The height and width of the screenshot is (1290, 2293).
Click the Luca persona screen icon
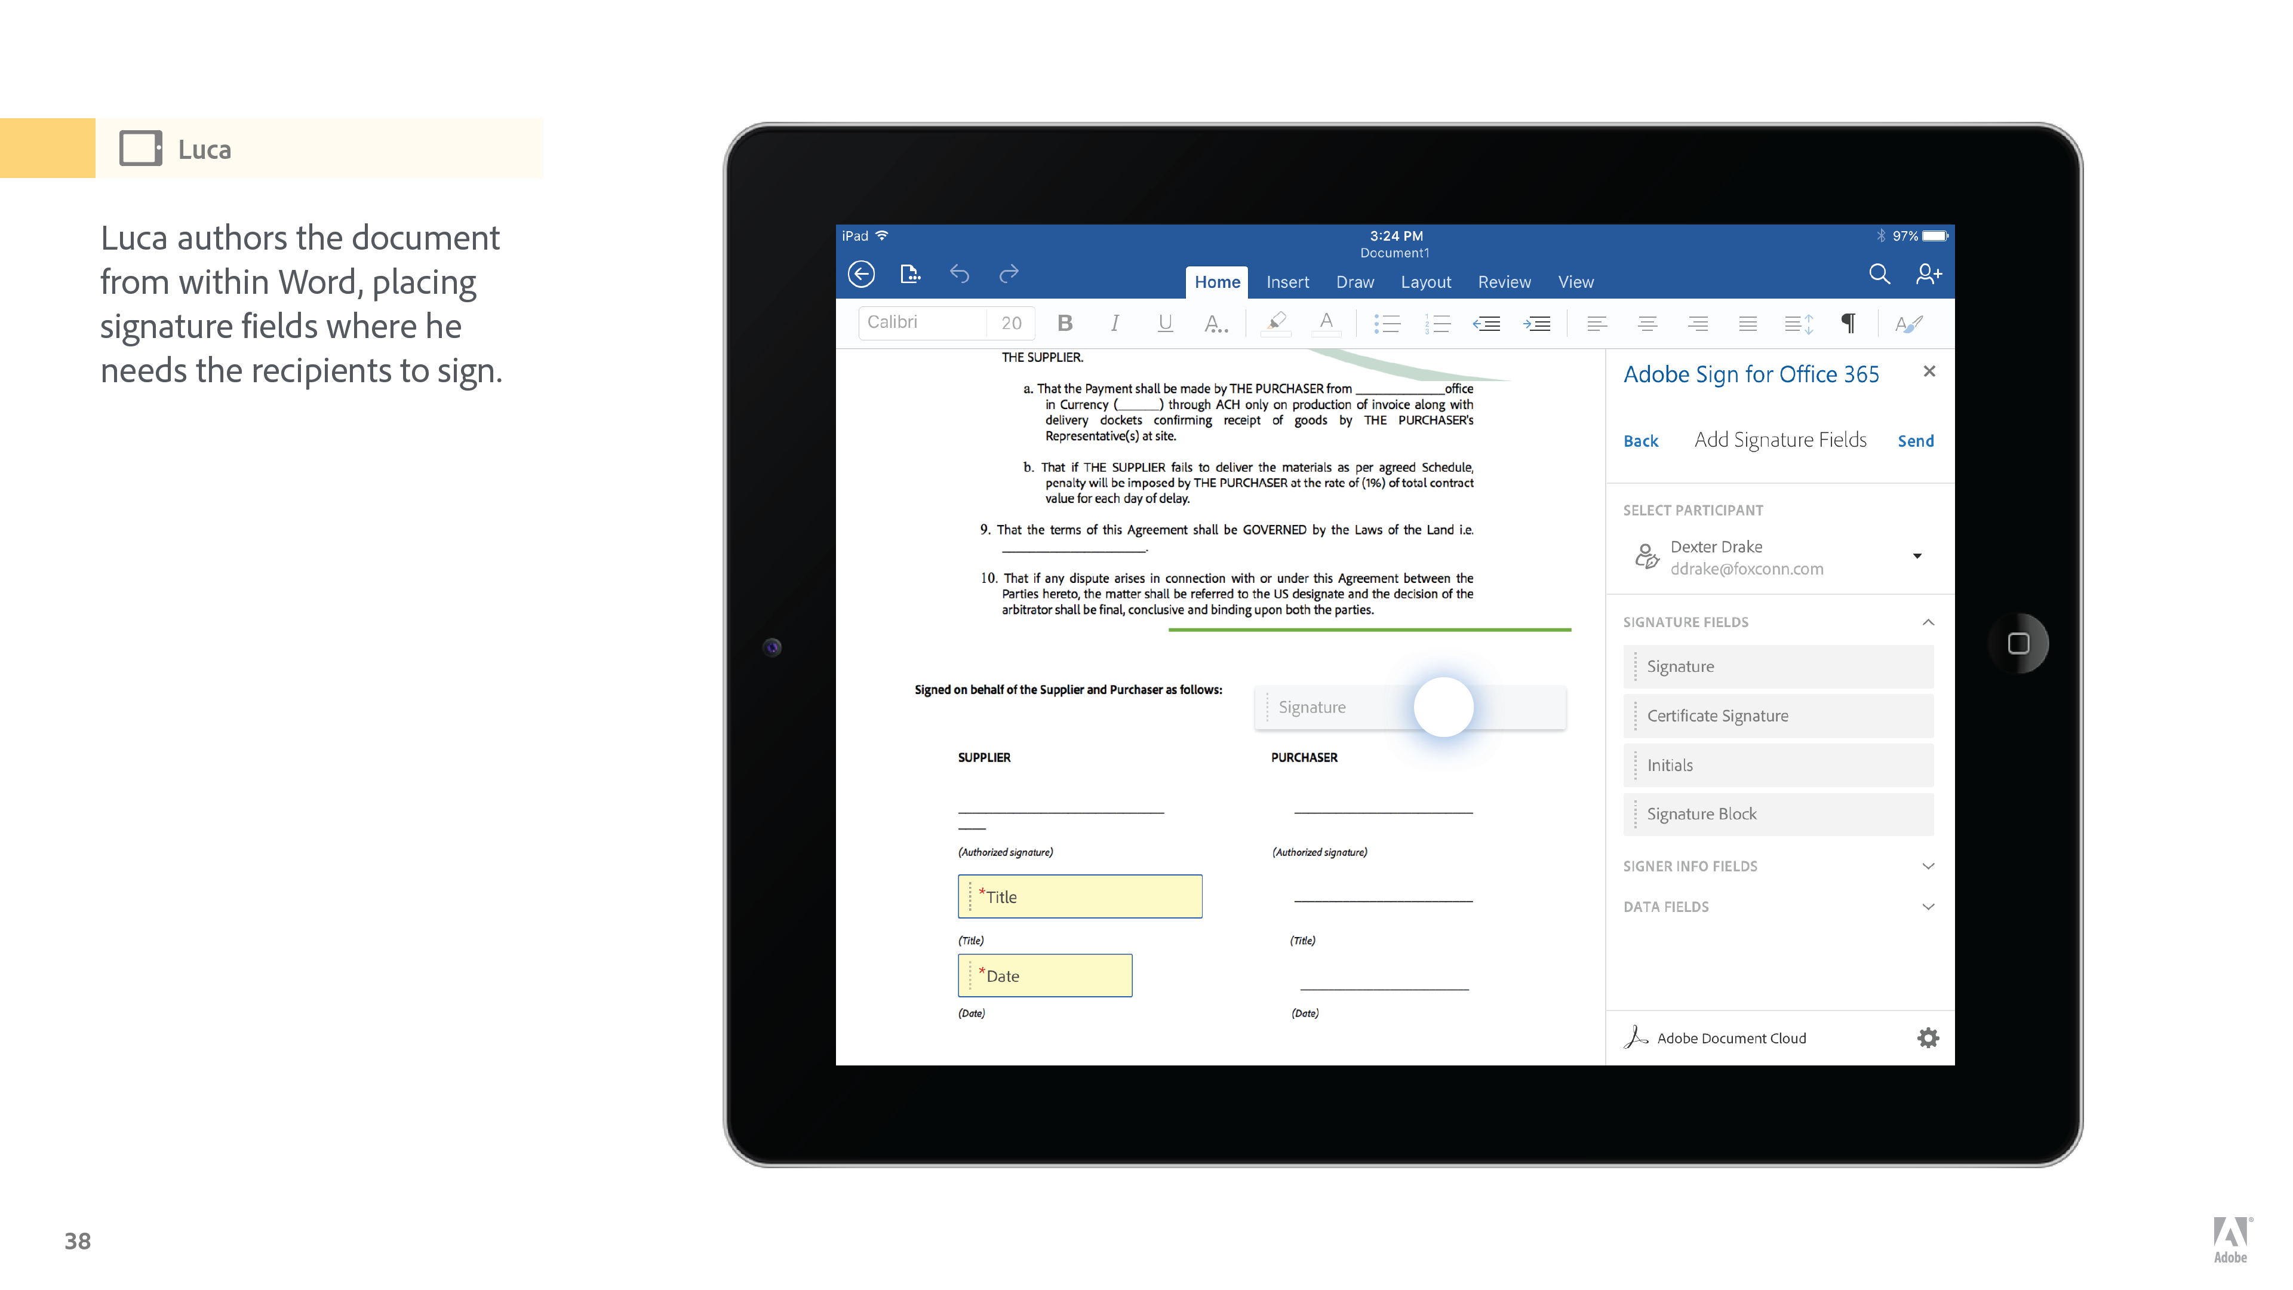point(141,149)
